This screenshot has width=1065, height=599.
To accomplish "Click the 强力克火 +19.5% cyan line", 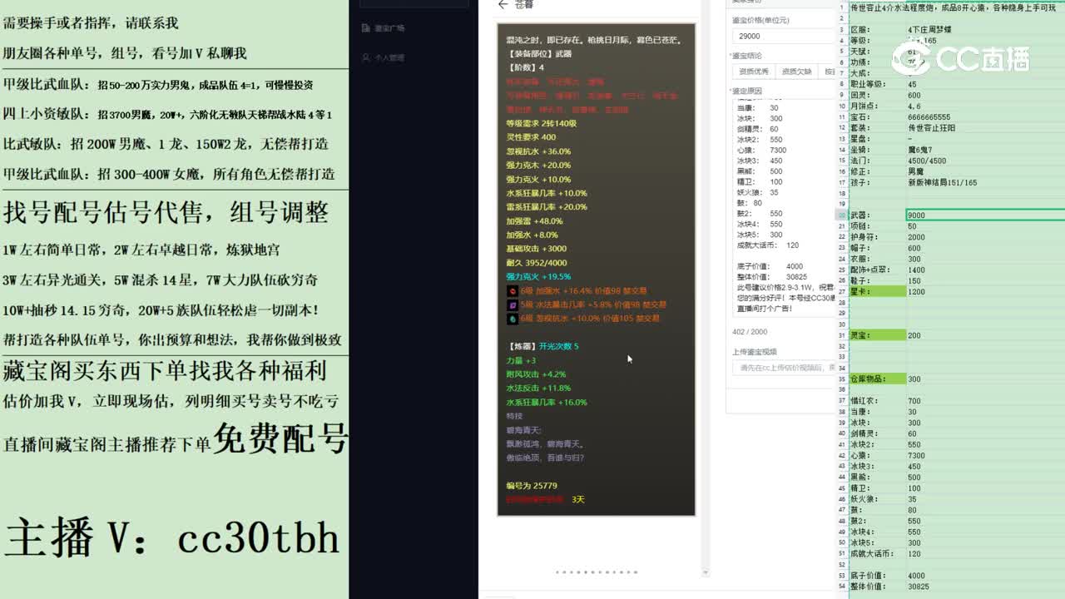I will (538, 277).
